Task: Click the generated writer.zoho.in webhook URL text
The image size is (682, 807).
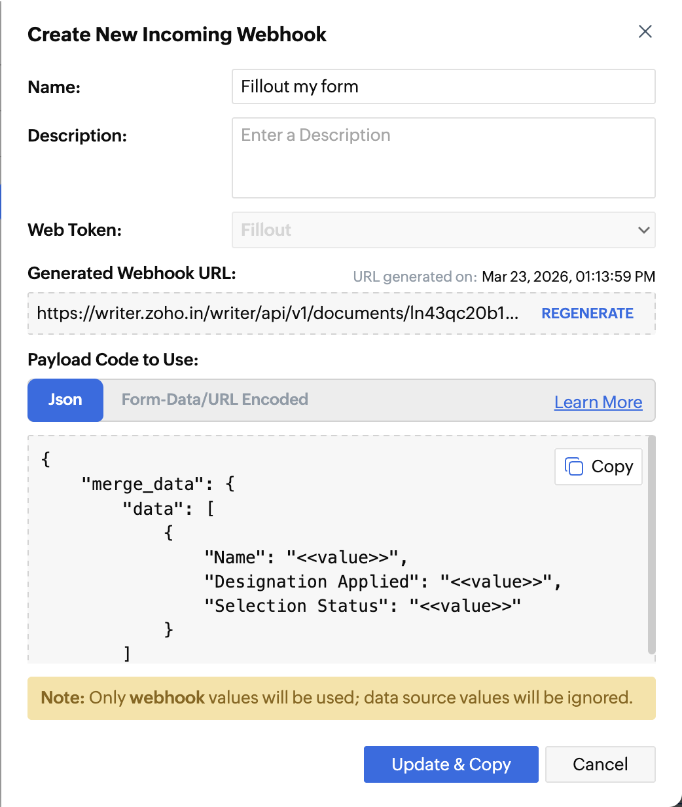Action: (x=278, y=313)
